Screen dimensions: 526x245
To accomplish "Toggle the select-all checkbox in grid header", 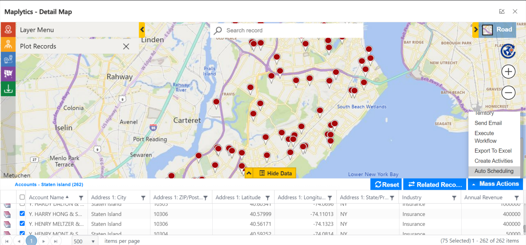I will pyautogui.click(x=22, y=197).
